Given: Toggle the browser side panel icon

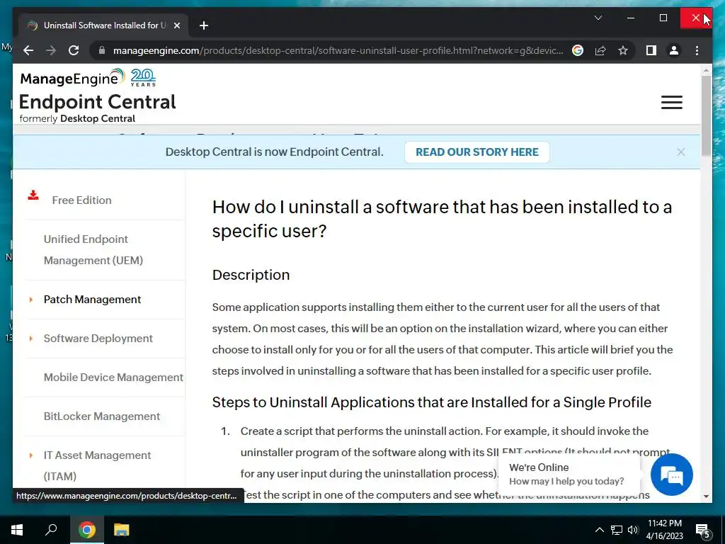Looking at the screenshot, I should pos(651,50).
